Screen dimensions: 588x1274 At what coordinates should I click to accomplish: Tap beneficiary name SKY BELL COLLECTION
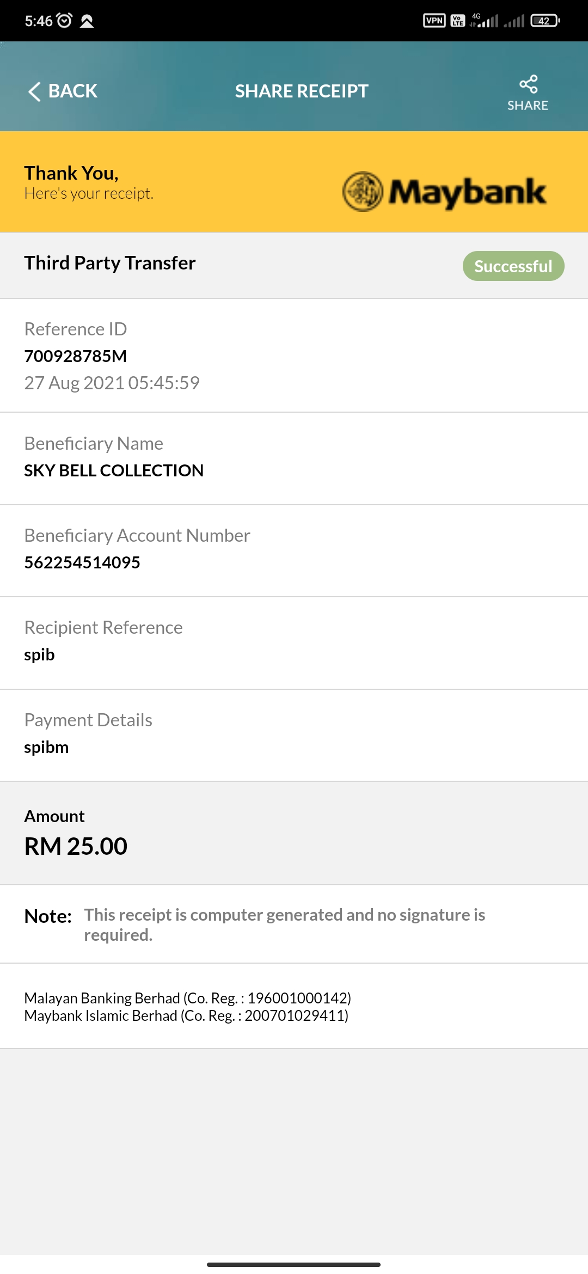pyautogui.click(x=114, y=470)
